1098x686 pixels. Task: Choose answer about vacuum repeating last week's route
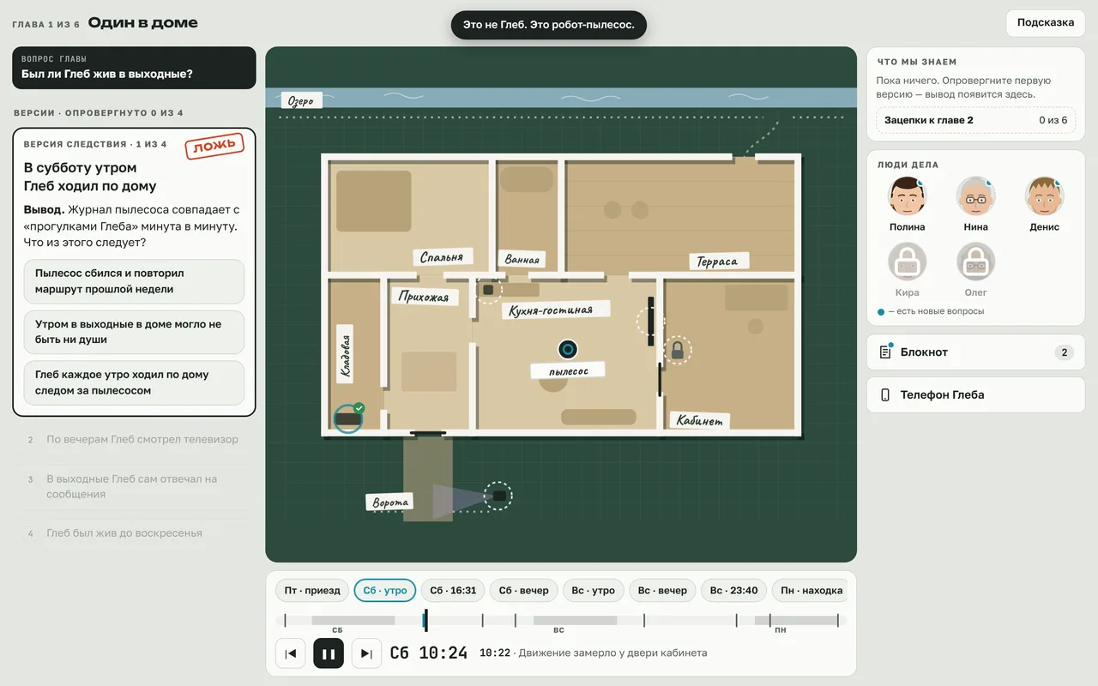134,281
